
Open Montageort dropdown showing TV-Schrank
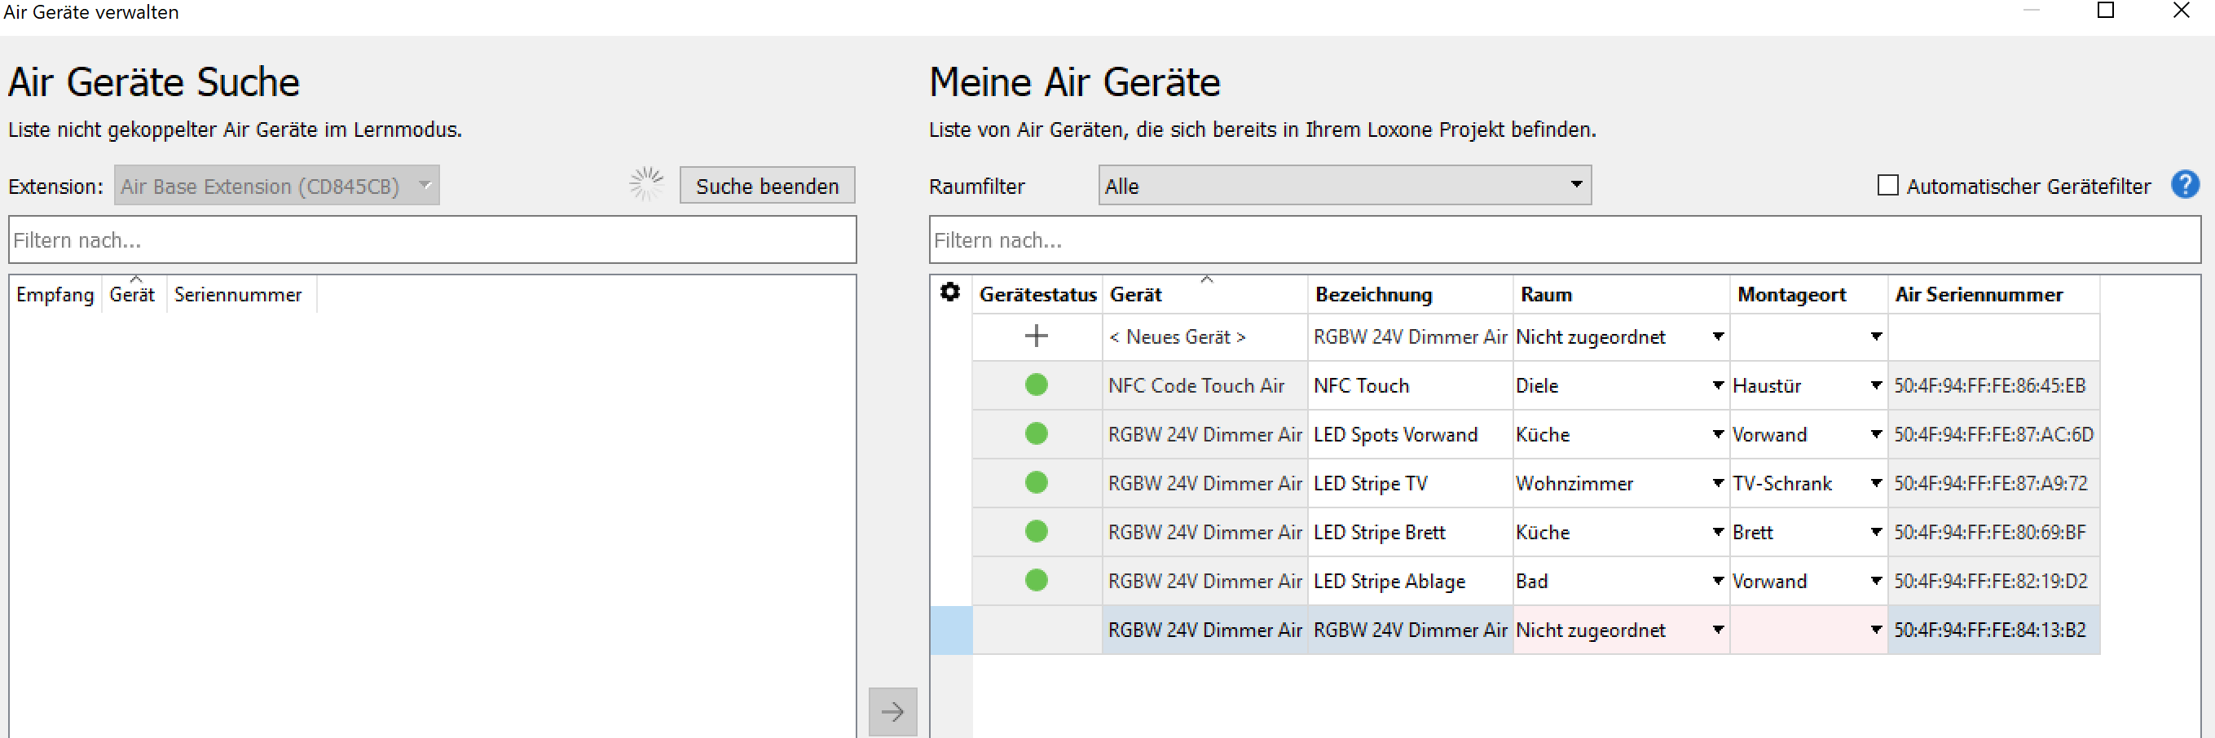pyautogui.click(x=1875, y=484)
